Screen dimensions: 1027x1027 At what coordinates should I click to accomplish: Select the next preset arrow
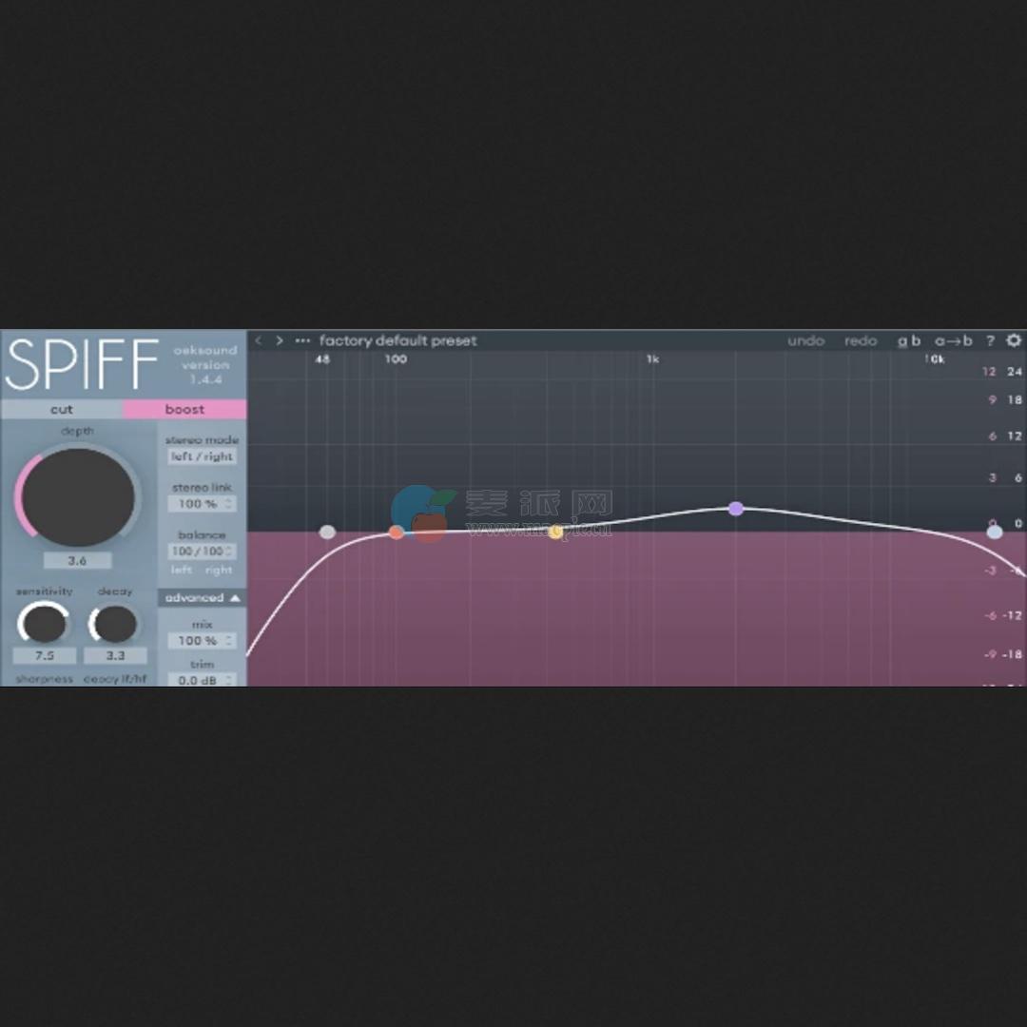(279, 340)
